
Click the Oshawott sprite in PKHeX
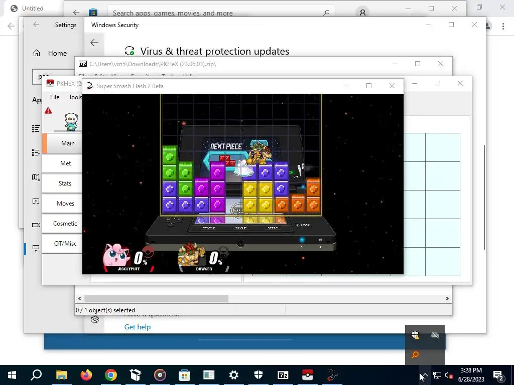click(71, 122)
